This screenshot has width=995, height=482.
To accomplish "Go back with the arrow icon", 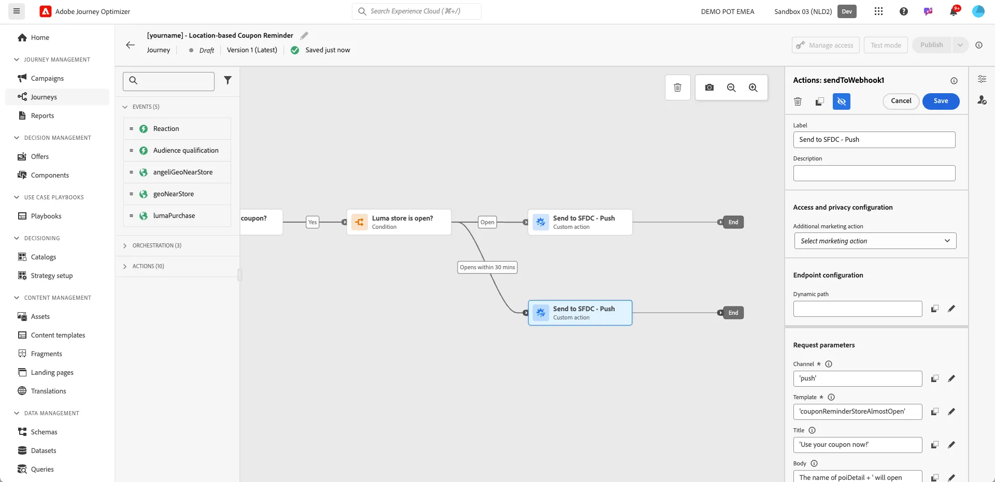I will point(131,45).
